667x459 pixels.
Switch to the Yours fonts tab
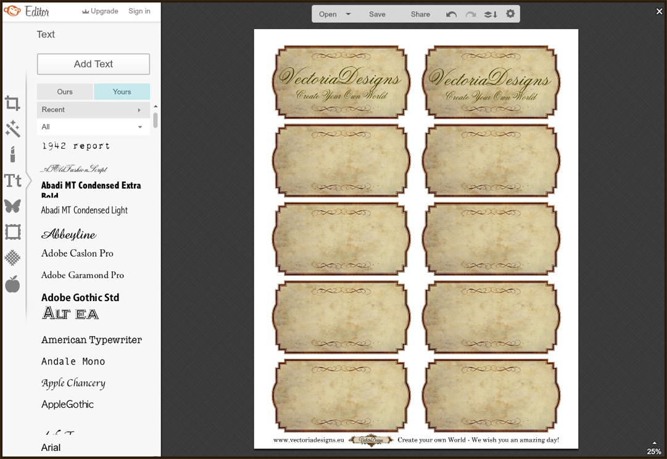click(x=122, y=91)
